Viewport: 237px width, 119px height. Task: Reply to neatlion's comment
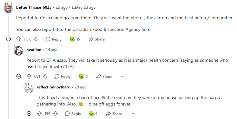tap(63, 76)
